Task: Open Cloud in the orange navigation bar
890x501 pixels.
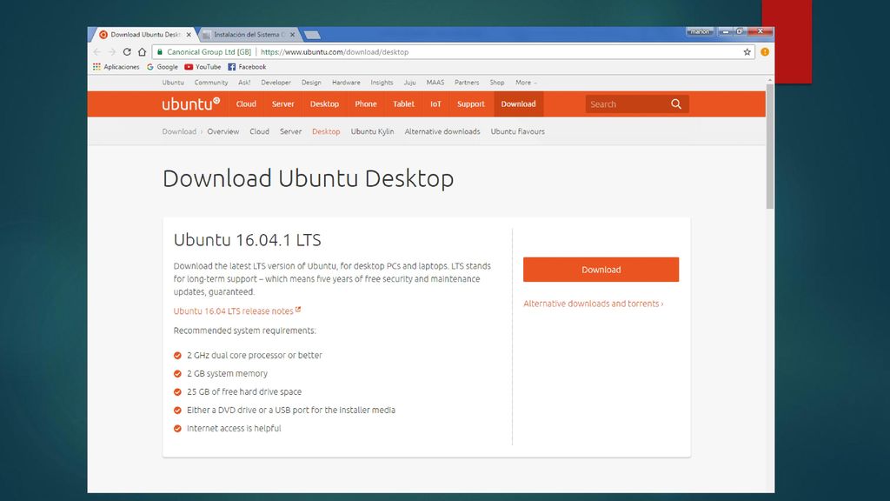Action: [246, 104]
